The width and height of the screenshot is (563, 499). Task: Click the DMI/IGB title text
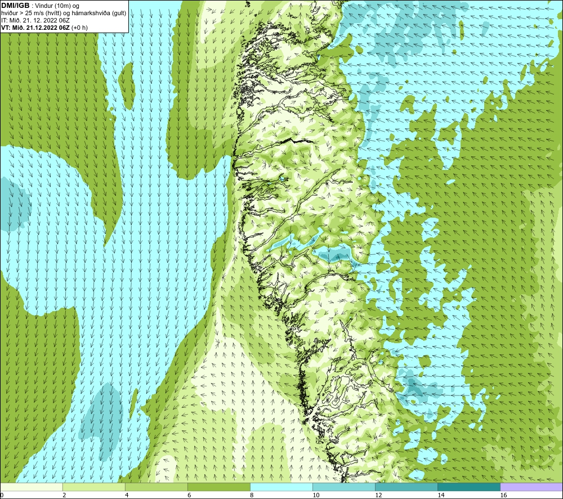(x=15, y=6)
